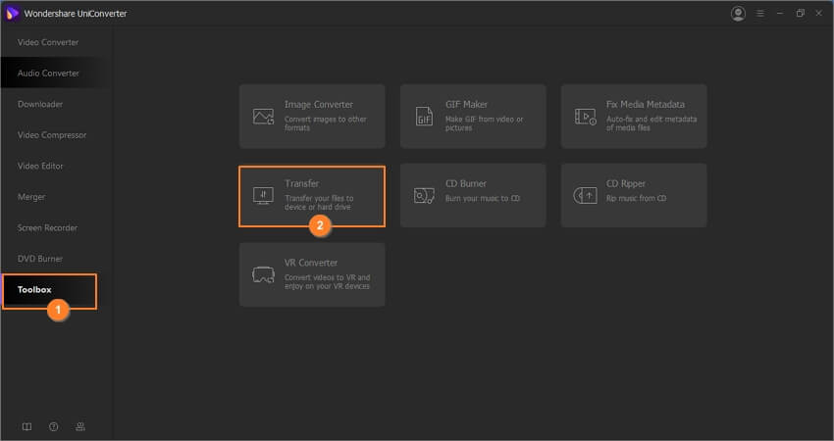
Task: Open Screen Recorder section
Action: tap(47, 228)
